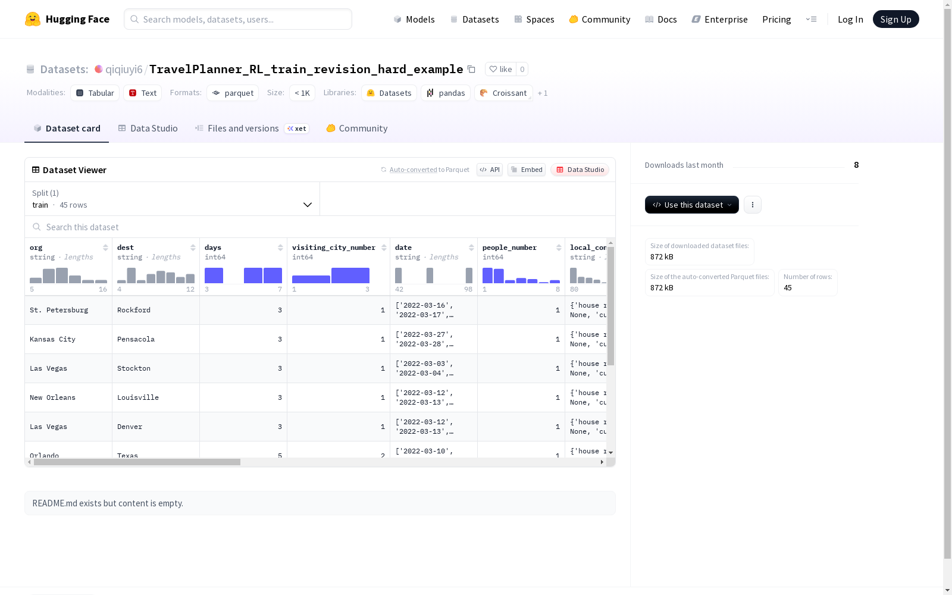952x595 pixels.
Task: Click the people_number histogram
Action: [x=521, y=275]
